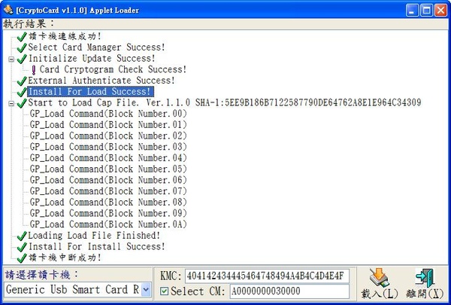Select GP_Load Command Block Number.04 row
The width and height of the screenshot is (451, 305).
pos(108,158)
